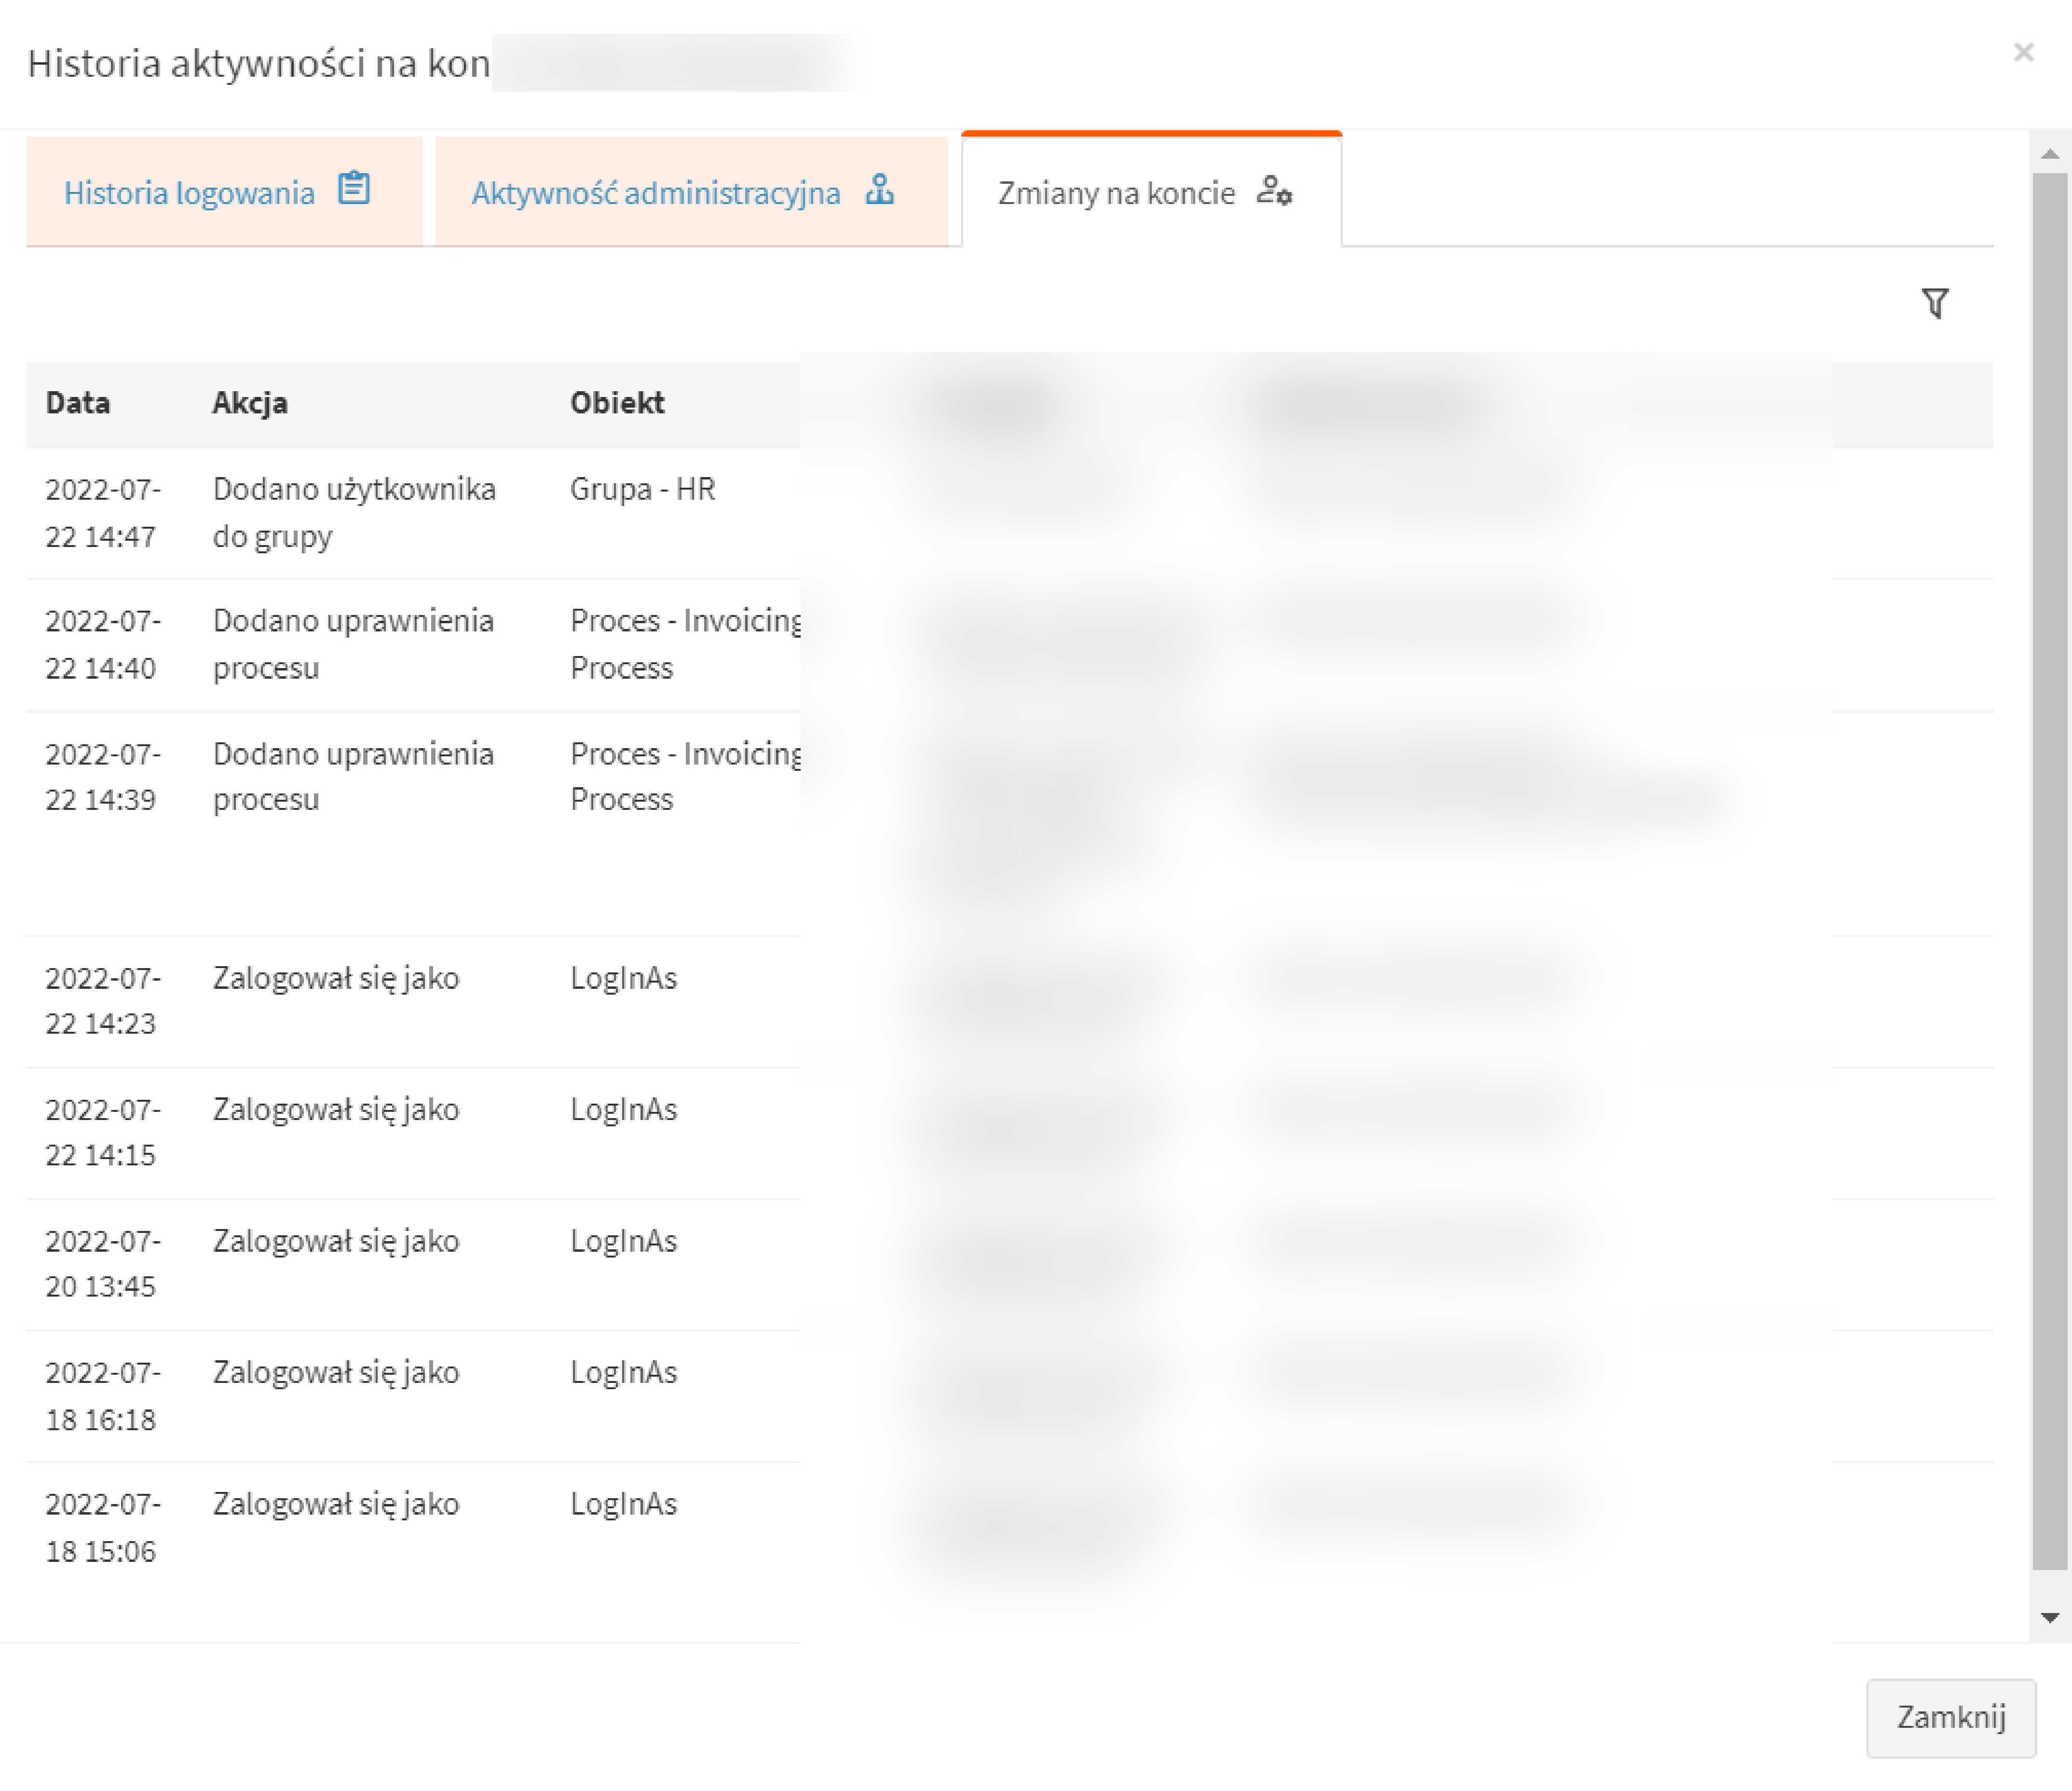The width and height of the screenshot is (2072, 1791).
Task: Click the Obiekt column header
Action: point(617,403)
